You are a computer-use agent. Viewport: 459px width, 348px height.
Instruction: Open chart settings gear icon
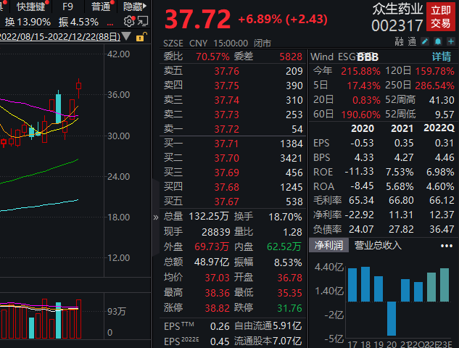click(129, 21)
